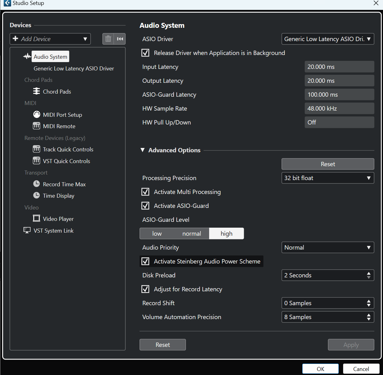Select Generic Low Latency ASIO Driver entry
The width and height of the screenshot is (383, 375).
point(74,68)
